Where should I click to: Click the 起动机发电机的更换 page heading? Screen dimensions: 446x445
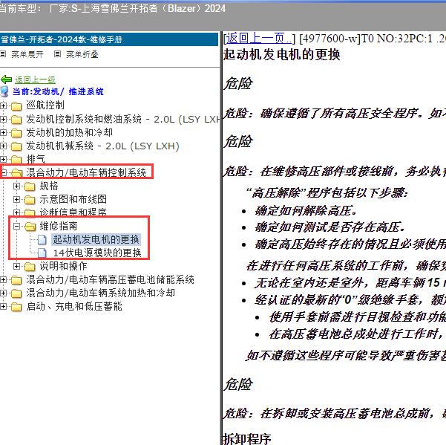tap(282, 54)
